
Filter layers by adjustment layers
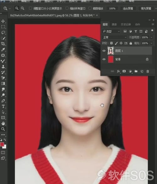point(130,31)
